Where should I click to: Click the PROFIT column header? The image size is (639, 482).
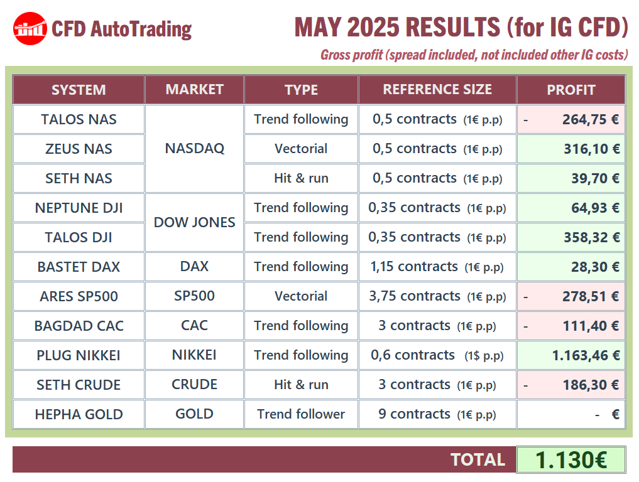coord(571,90)
